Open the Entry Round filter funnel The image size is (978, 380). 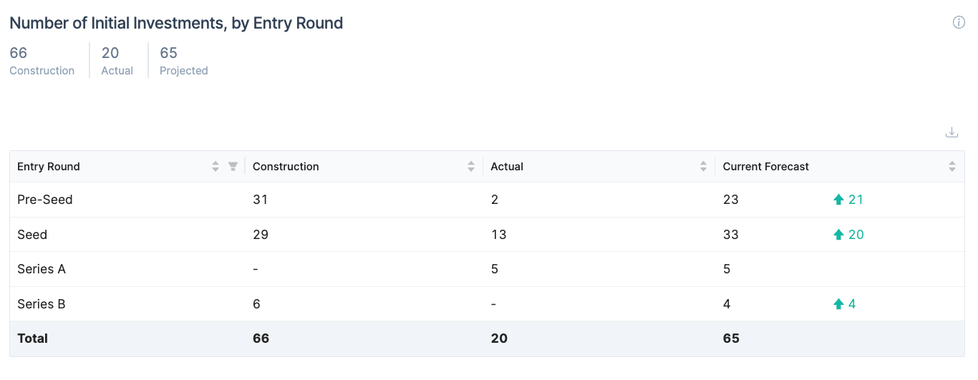pyautogui.click(x=233, y=167)
